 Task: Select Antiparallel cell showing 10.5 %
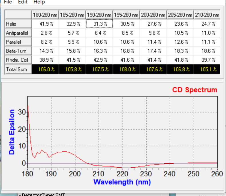(x=180, y=33)
